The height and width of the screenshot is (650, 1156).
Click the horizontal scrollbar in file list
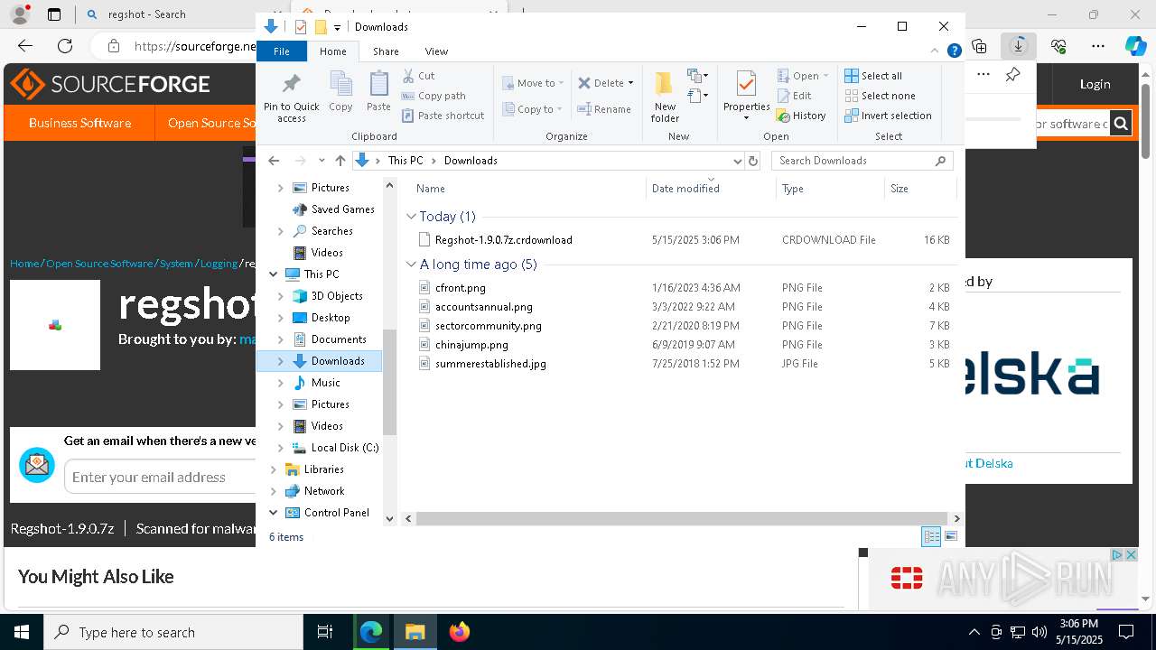[683, 519]
